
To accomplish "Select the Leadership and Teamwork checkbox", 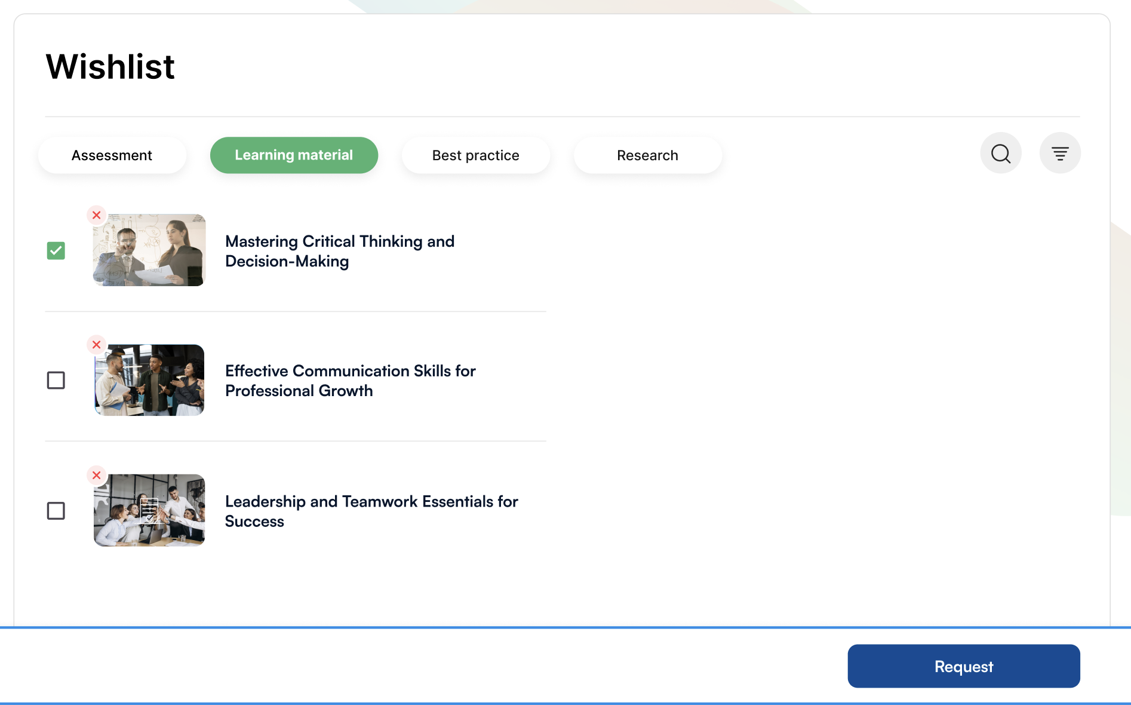I will 56,511.
